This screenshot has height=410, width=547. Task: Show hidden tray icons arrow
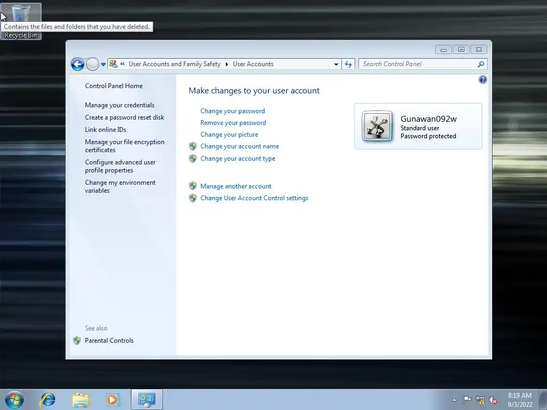point(454,400)
